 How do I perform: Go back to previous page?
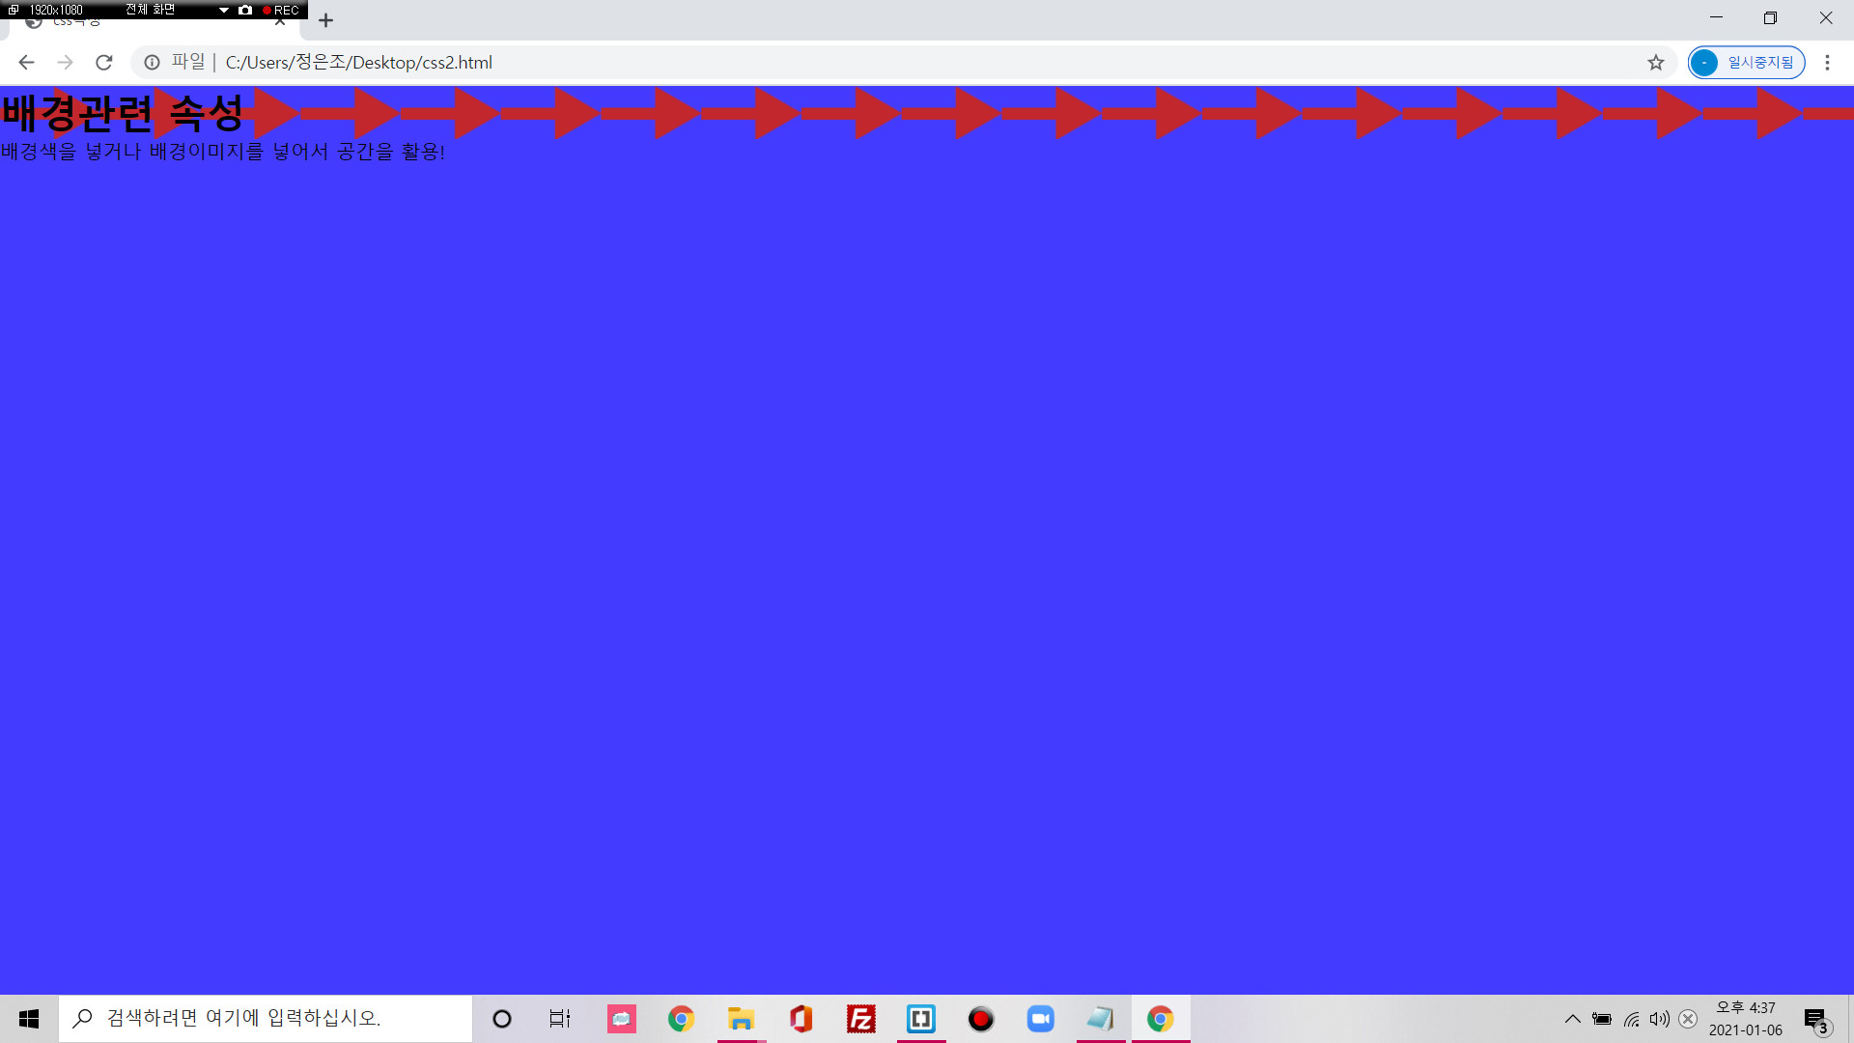click(26, 63)
